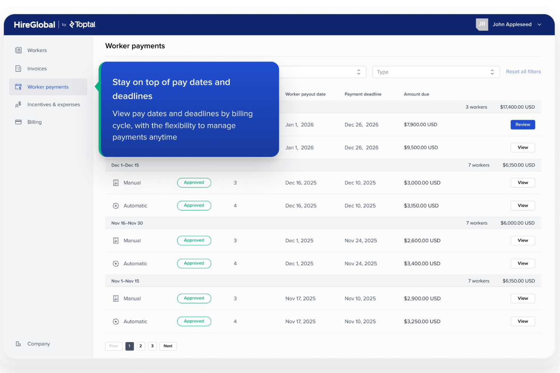The image size is (560, 373).
Task: Open John Appleseed account dropdown chevron
Action: click(x=540, y=25)
